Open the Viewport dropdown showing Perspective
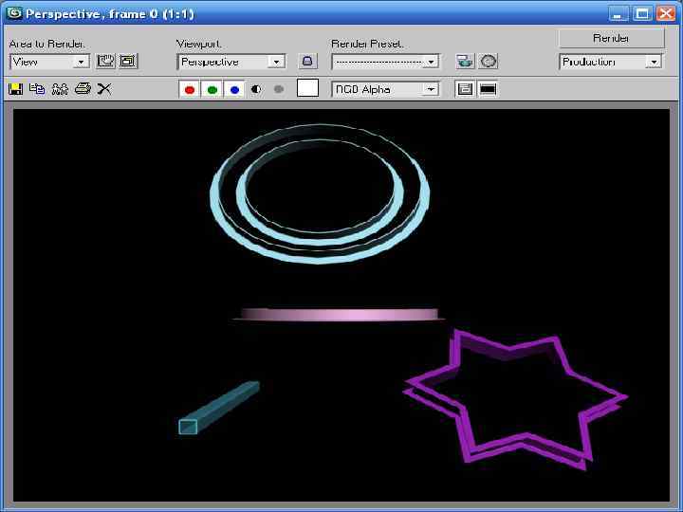The height and width of the screenshot is (512, 683). click(231, 62)
